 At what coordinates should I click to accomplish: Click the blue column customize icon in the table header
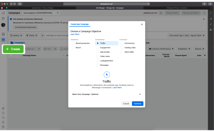pos(205,55)
